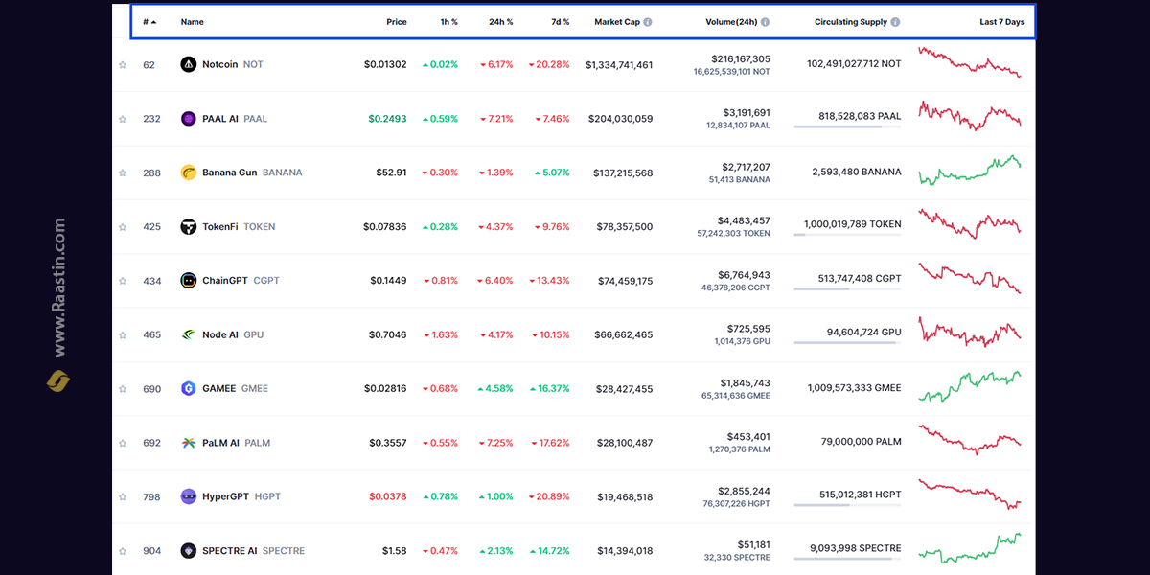This screenshot has height=575, width=1150.
Task: Select the PaLM AI logo icon
Action: pos(189,443)
